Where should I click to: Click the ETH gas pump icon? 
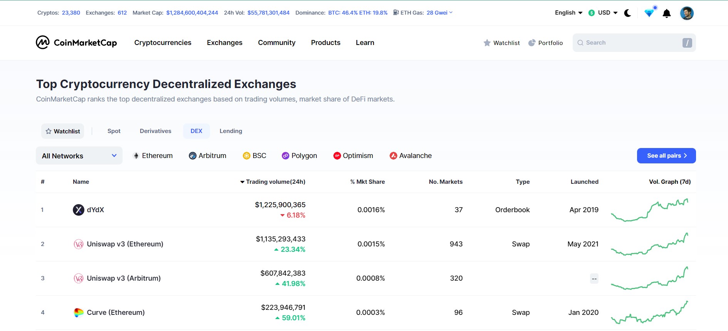(396, 13)
